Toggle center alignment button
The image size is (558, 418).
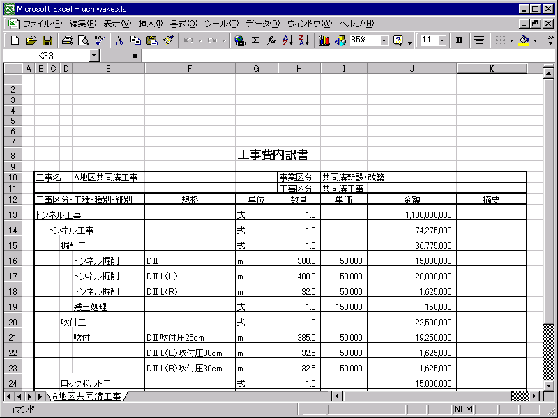(x=479, y=40)
